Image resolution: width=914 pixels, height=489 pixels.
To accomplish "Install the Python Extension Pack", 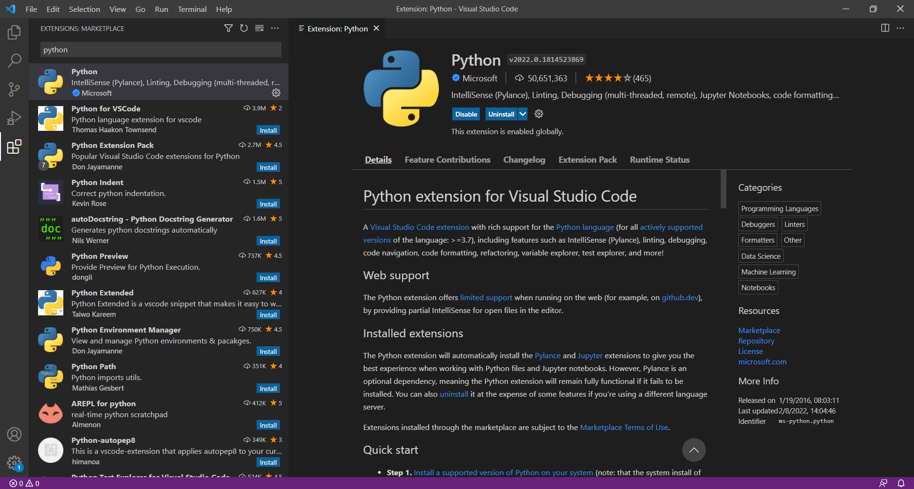I will pos(268,167).
